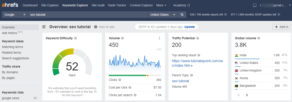
Task: Open the Google search engine dropdown
Action: pyautogui.click(x=15, y=15)
